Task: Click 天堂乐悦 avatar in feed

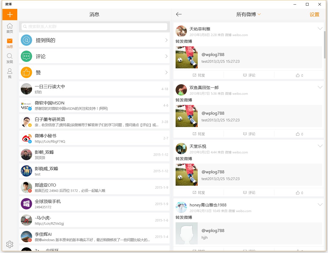Action: coord(181,149)
